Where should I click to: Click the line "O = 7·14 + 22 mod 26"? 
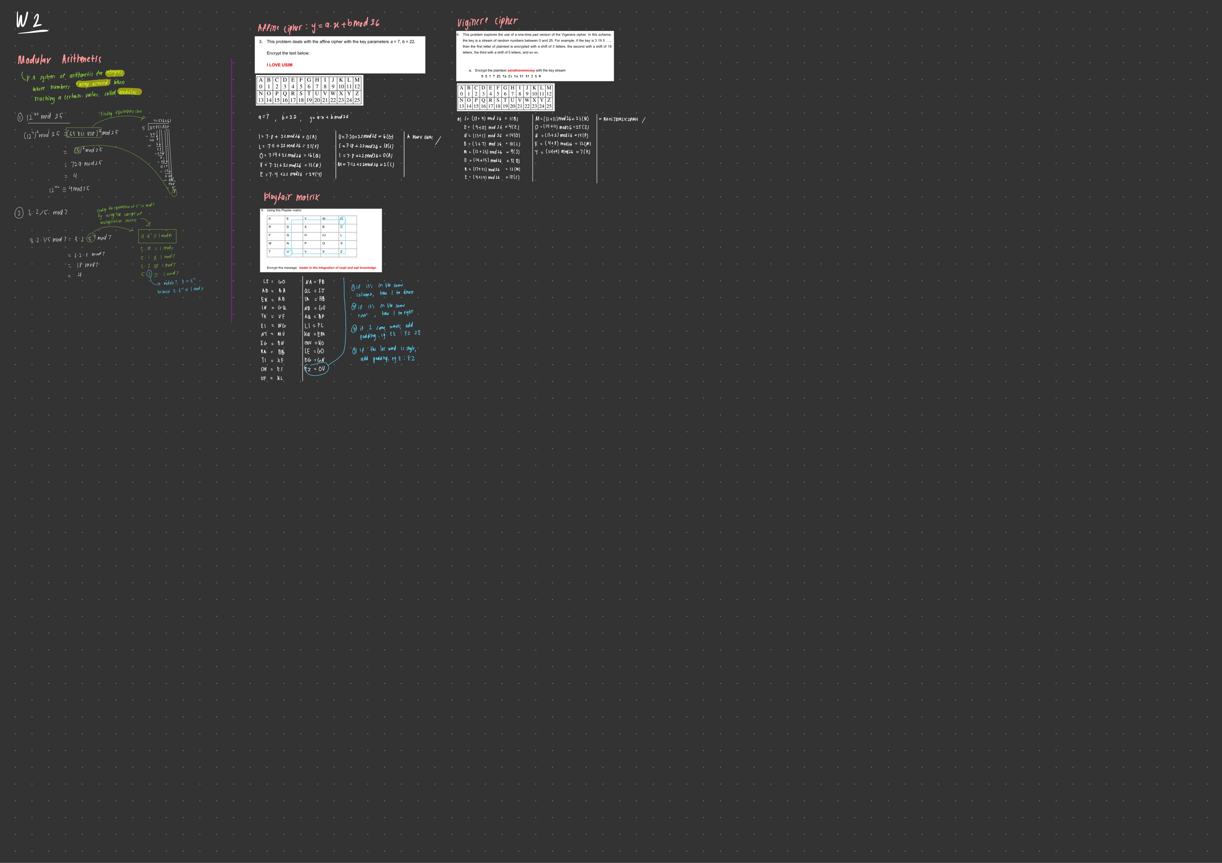point(290,156)
